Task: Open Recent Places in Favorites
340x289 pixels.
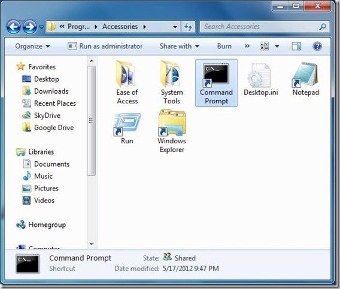Action: pyautogui.click(x=49, y=103)
